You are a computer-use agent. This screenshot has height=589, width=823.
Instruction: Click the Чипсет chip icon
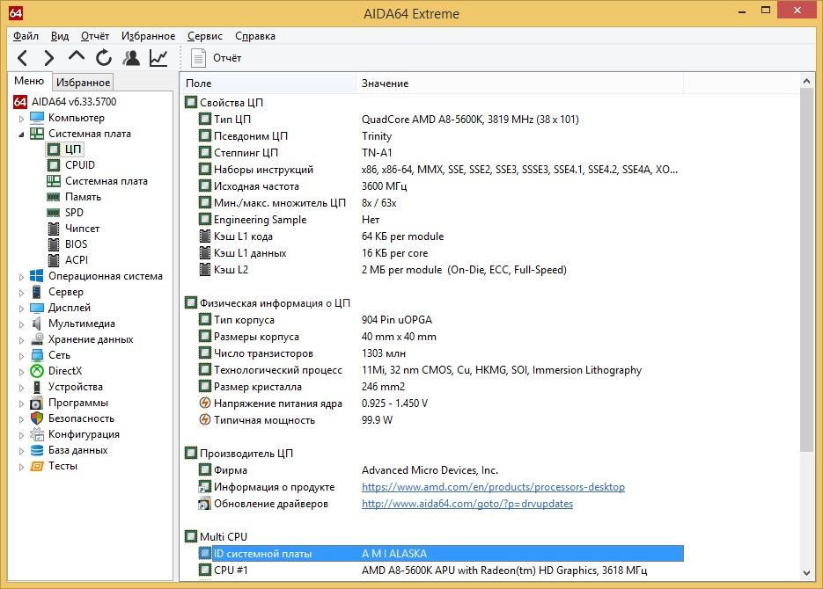click(x=54, y=229)
